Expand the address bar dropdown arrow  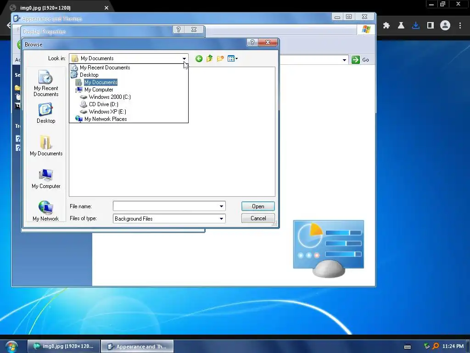pyautogui.click(x=344, y=60)
